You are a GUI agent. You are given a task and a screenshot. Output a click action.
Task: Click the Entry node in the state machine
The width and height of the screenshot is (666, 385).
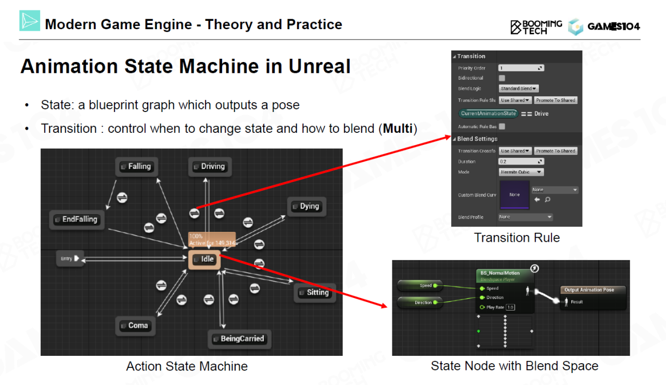(x=70, y=258)
